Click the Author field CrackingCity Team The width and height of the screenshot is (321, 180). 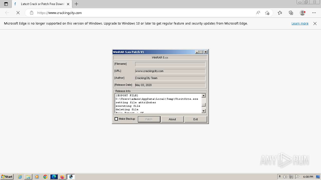tap(170, 78)
